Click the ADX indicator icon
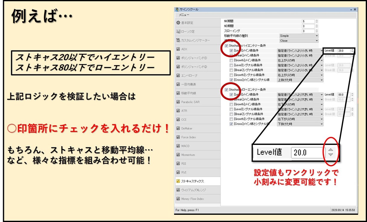This screenshot has width=367, height=222. [178, 49]
